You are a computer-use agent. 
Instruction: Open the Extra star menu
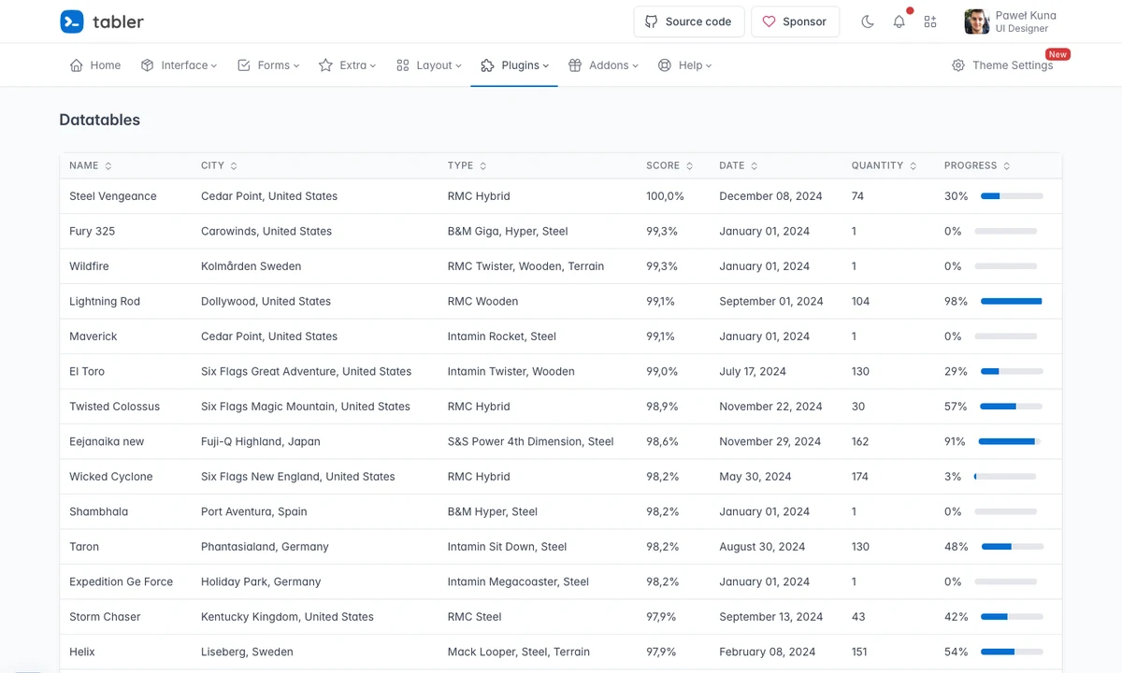click(347, 65)
